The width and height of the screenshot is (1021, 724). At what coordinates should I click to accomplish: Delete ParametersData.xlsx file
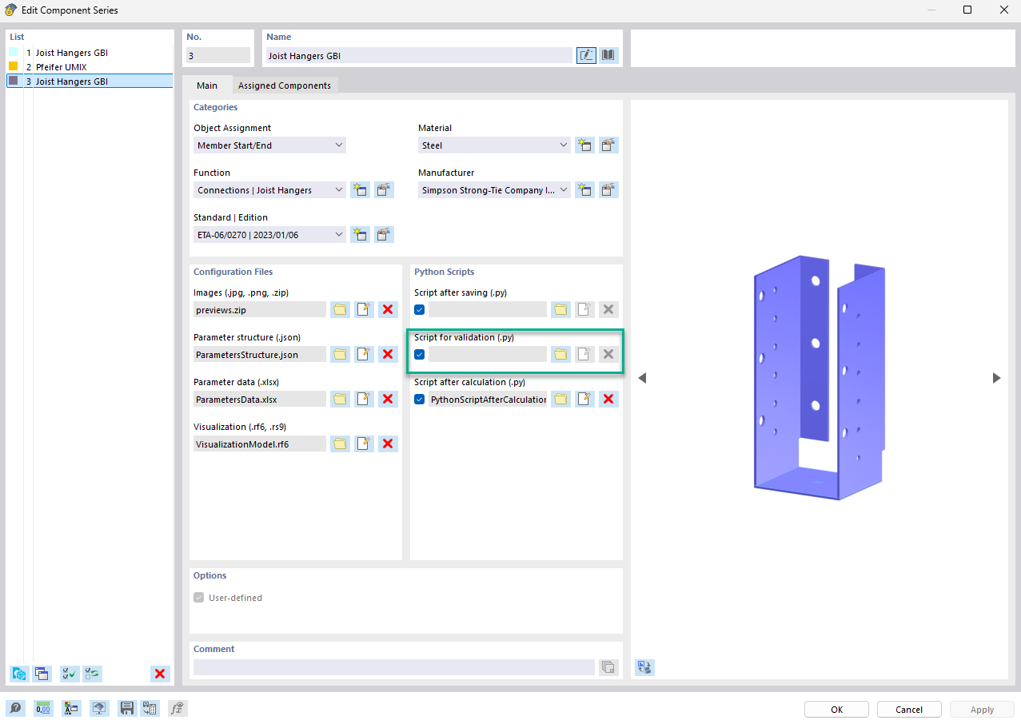(388, 399)
